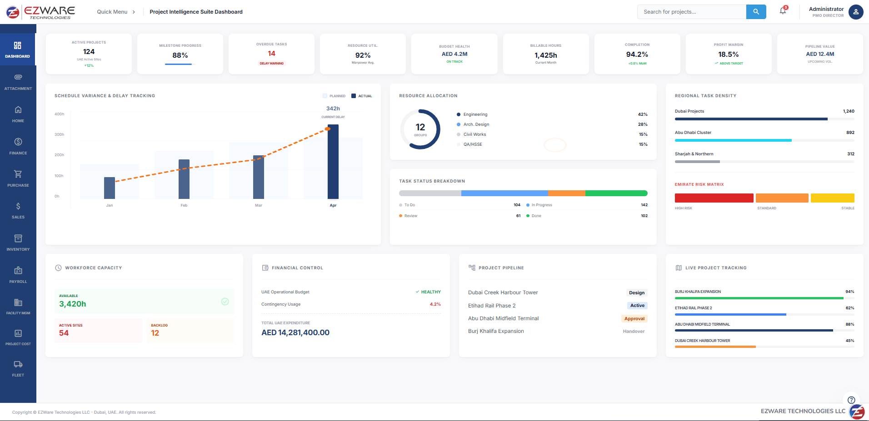This screenshot has height=421, width=869.
Task: Open the Completion 94.2% card
Action: (x=637, y=54)
